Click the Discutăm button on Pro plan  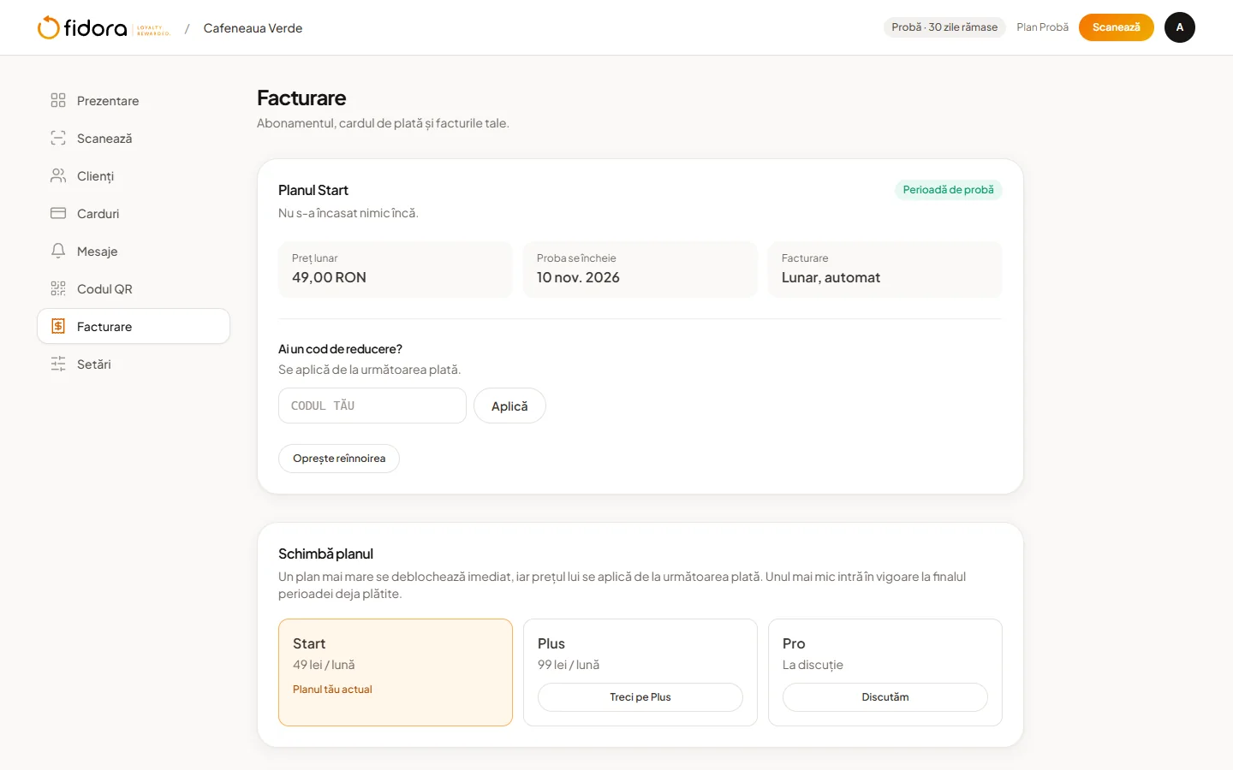[885, 697]
